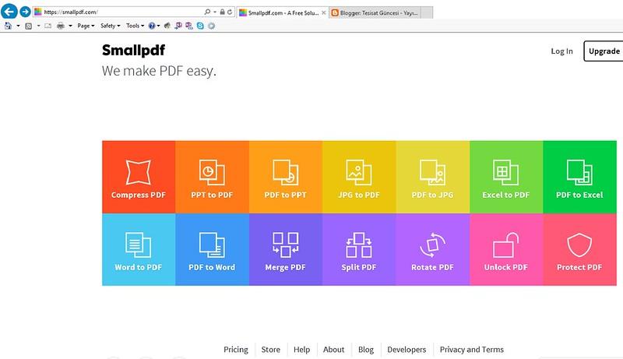Select the Rotate PDF tile
The image size is (623, 359).
[432, 249]
